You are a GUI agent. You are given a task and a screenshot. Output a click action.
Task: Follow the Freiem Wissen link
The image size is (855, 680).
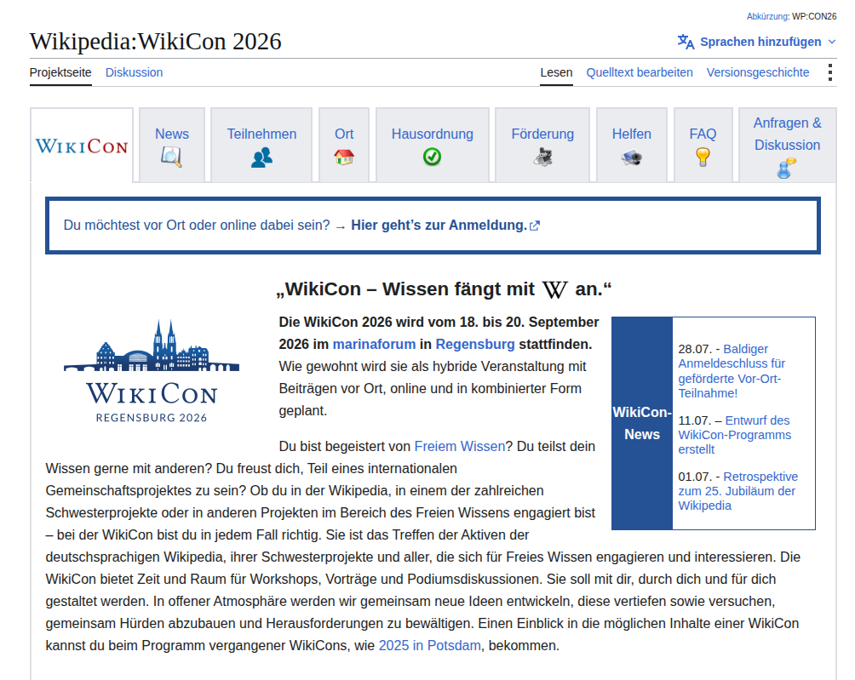pyautogui.click(x=460, y=446)
